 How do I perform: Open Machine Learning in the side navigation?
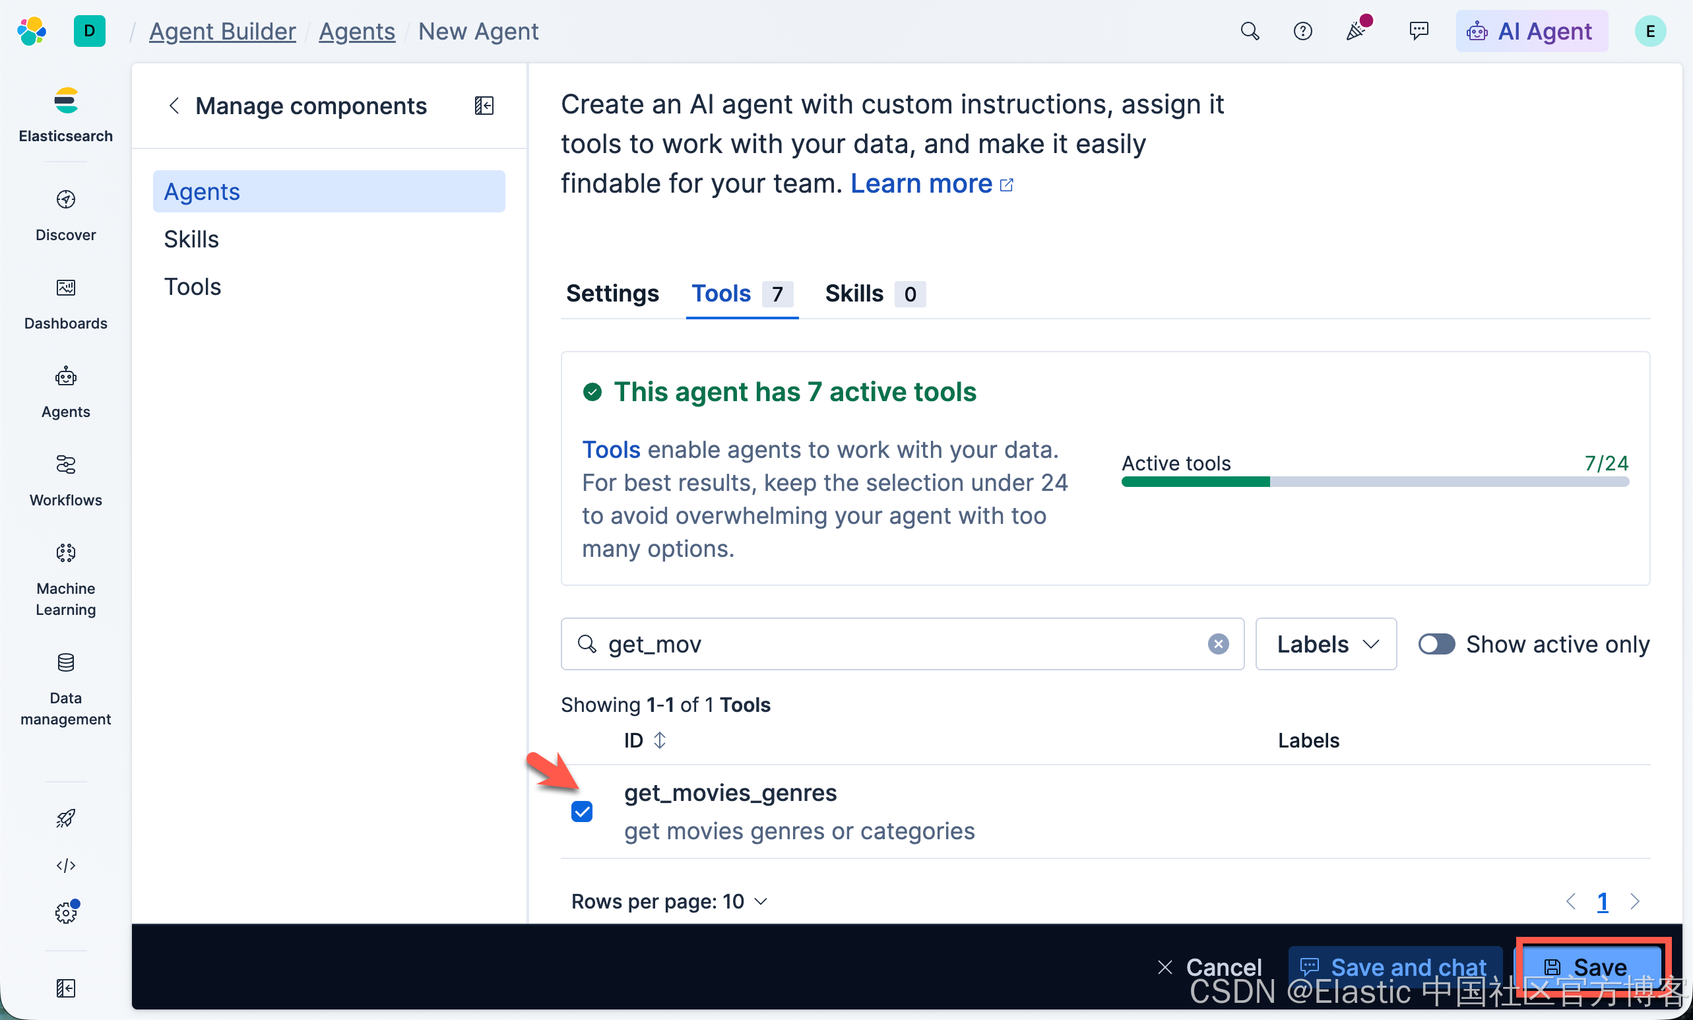[66, 580]
